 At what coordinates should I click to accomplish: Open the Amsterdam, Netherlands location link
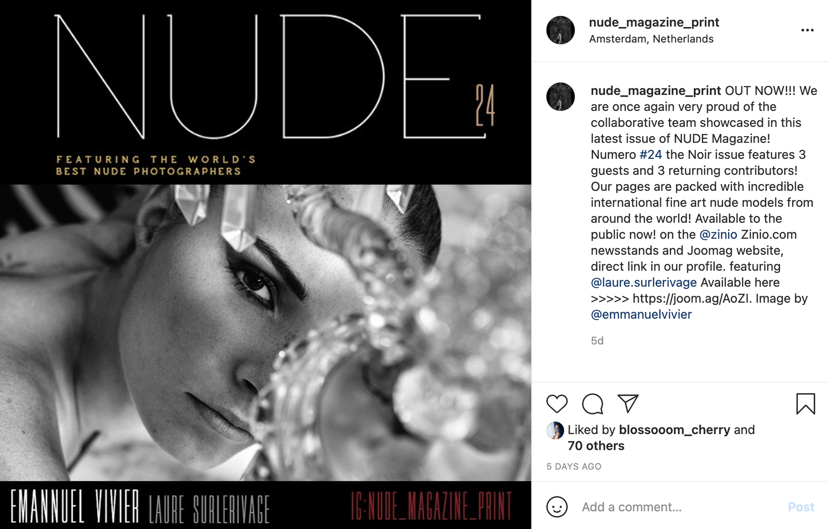pyautogui.click(x=651, y=39)
